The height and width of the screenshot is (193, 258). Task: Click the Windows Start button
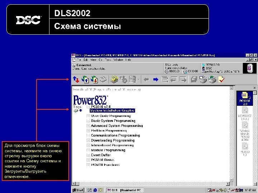pyautogui.click(x=78, y=190)
